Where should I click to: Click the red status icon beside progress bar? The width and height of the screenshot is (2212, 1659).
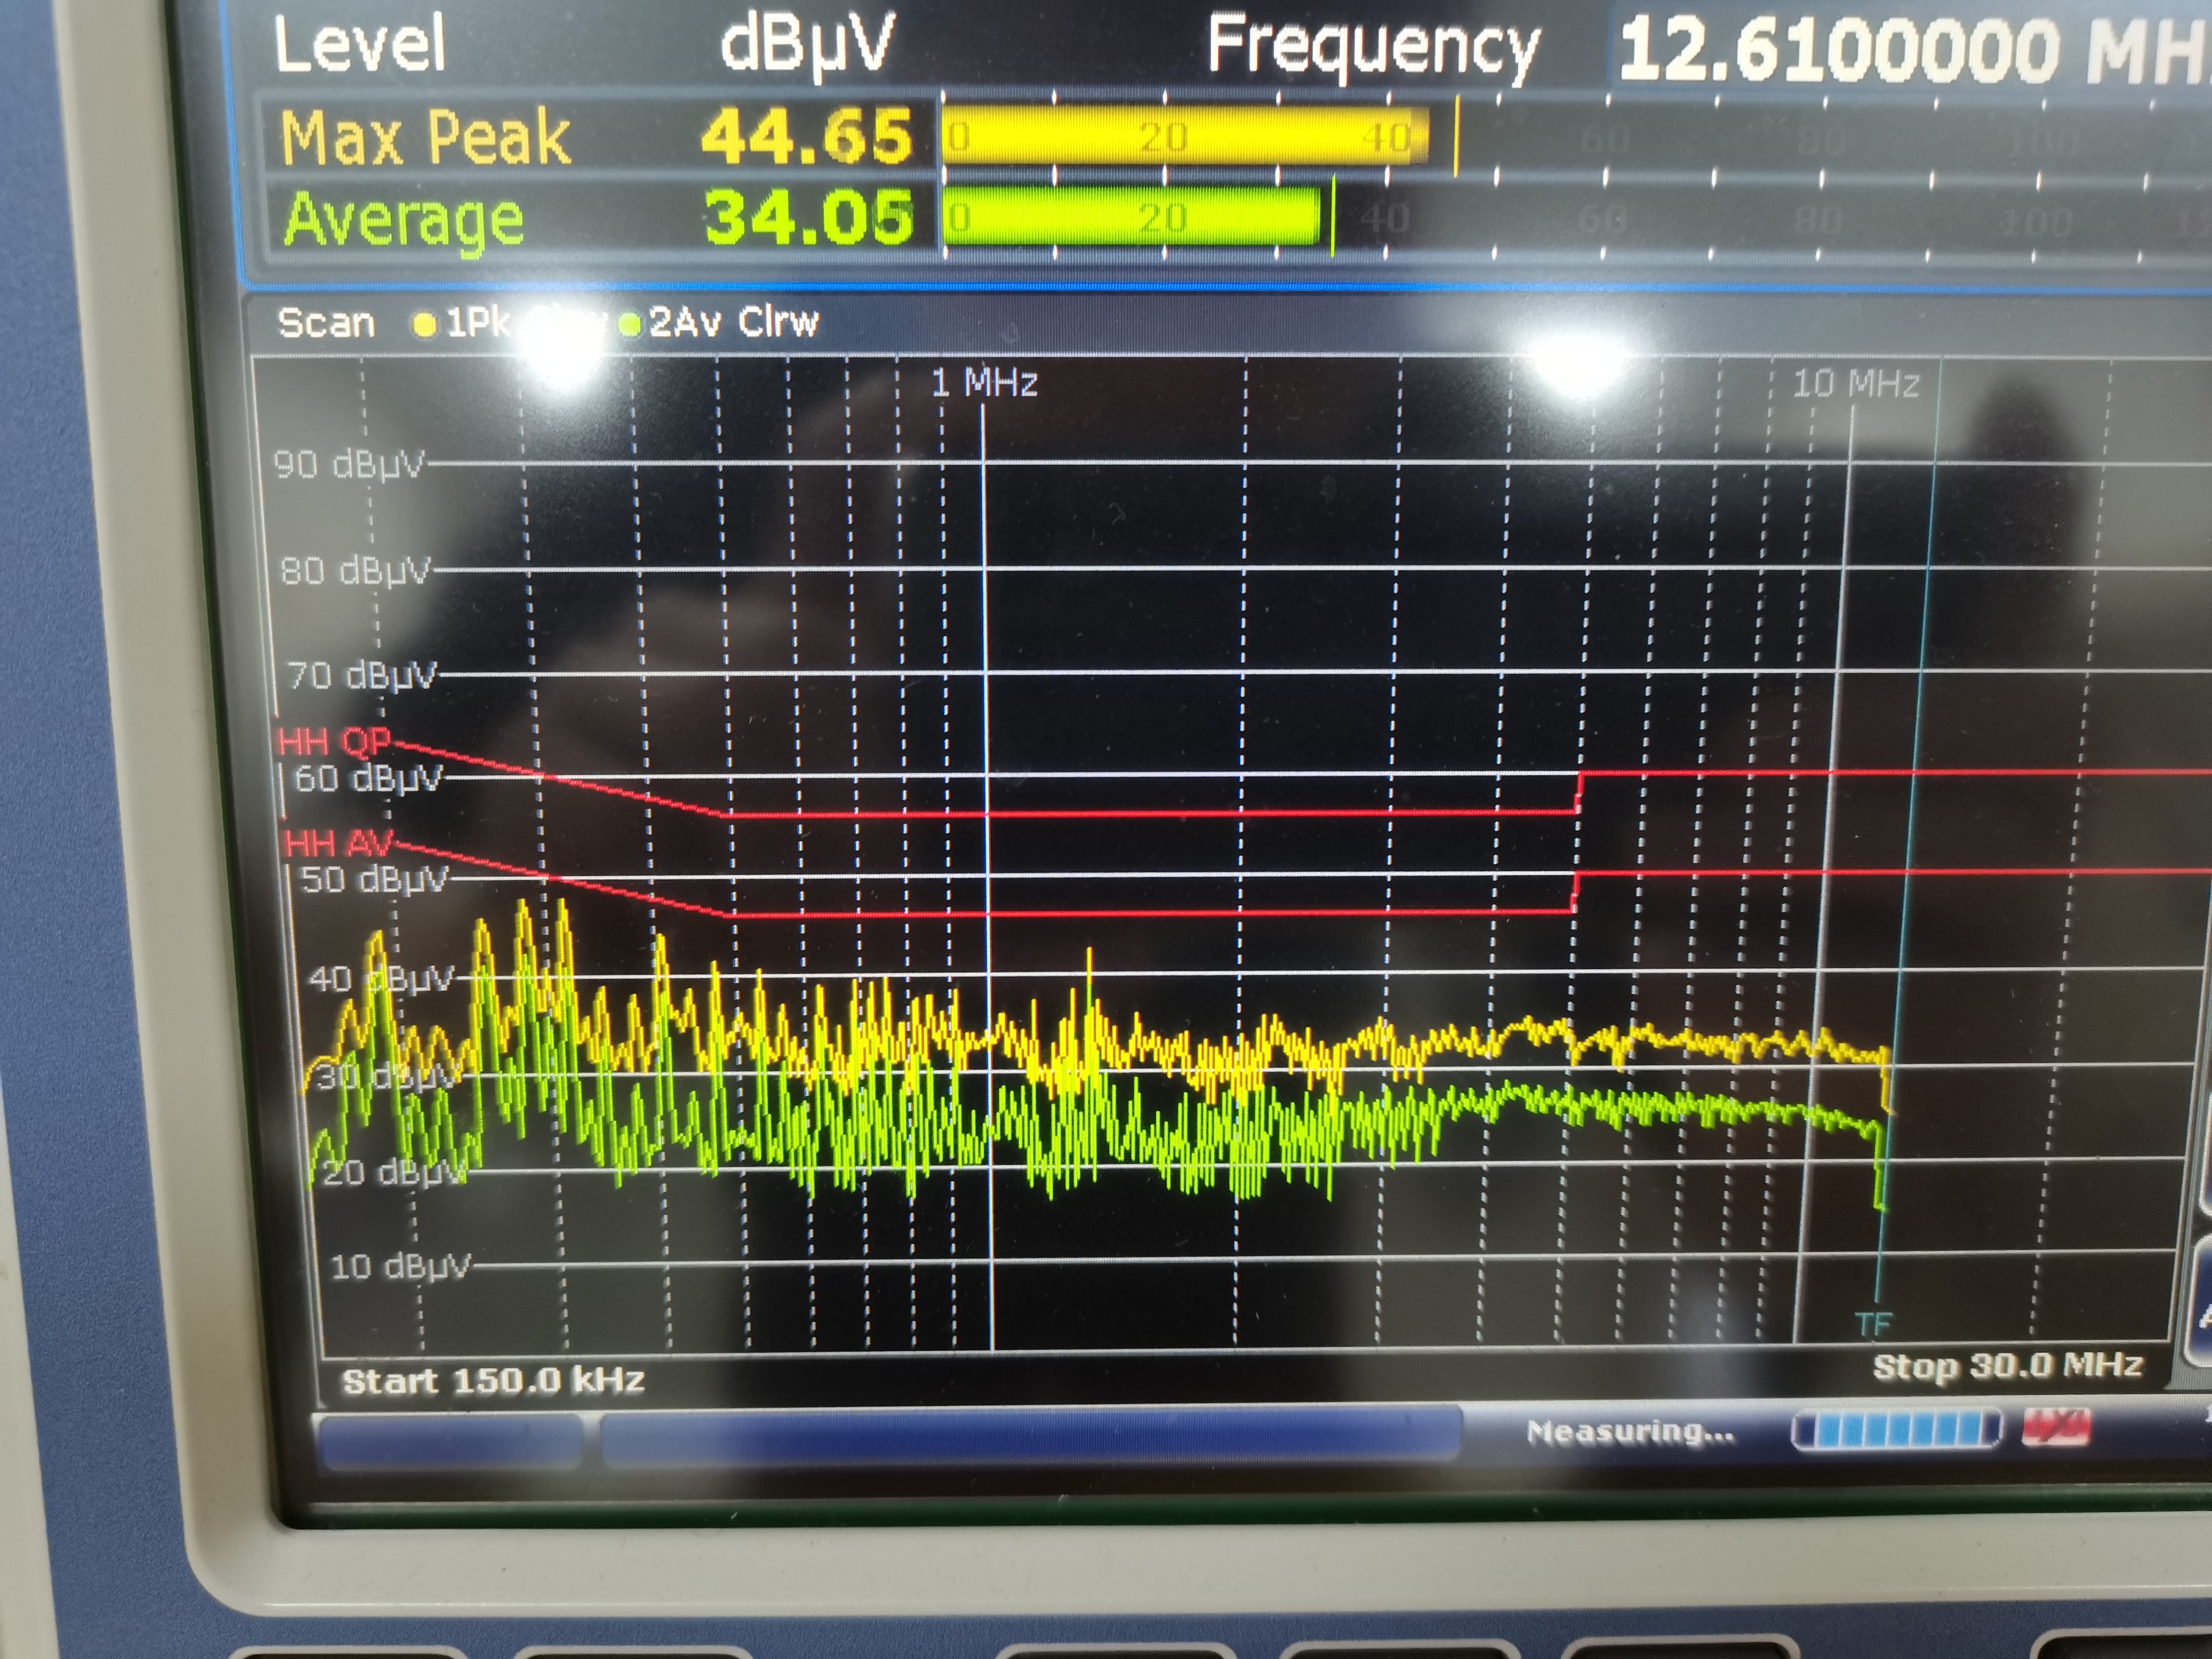click(x=2055, y=1427)
